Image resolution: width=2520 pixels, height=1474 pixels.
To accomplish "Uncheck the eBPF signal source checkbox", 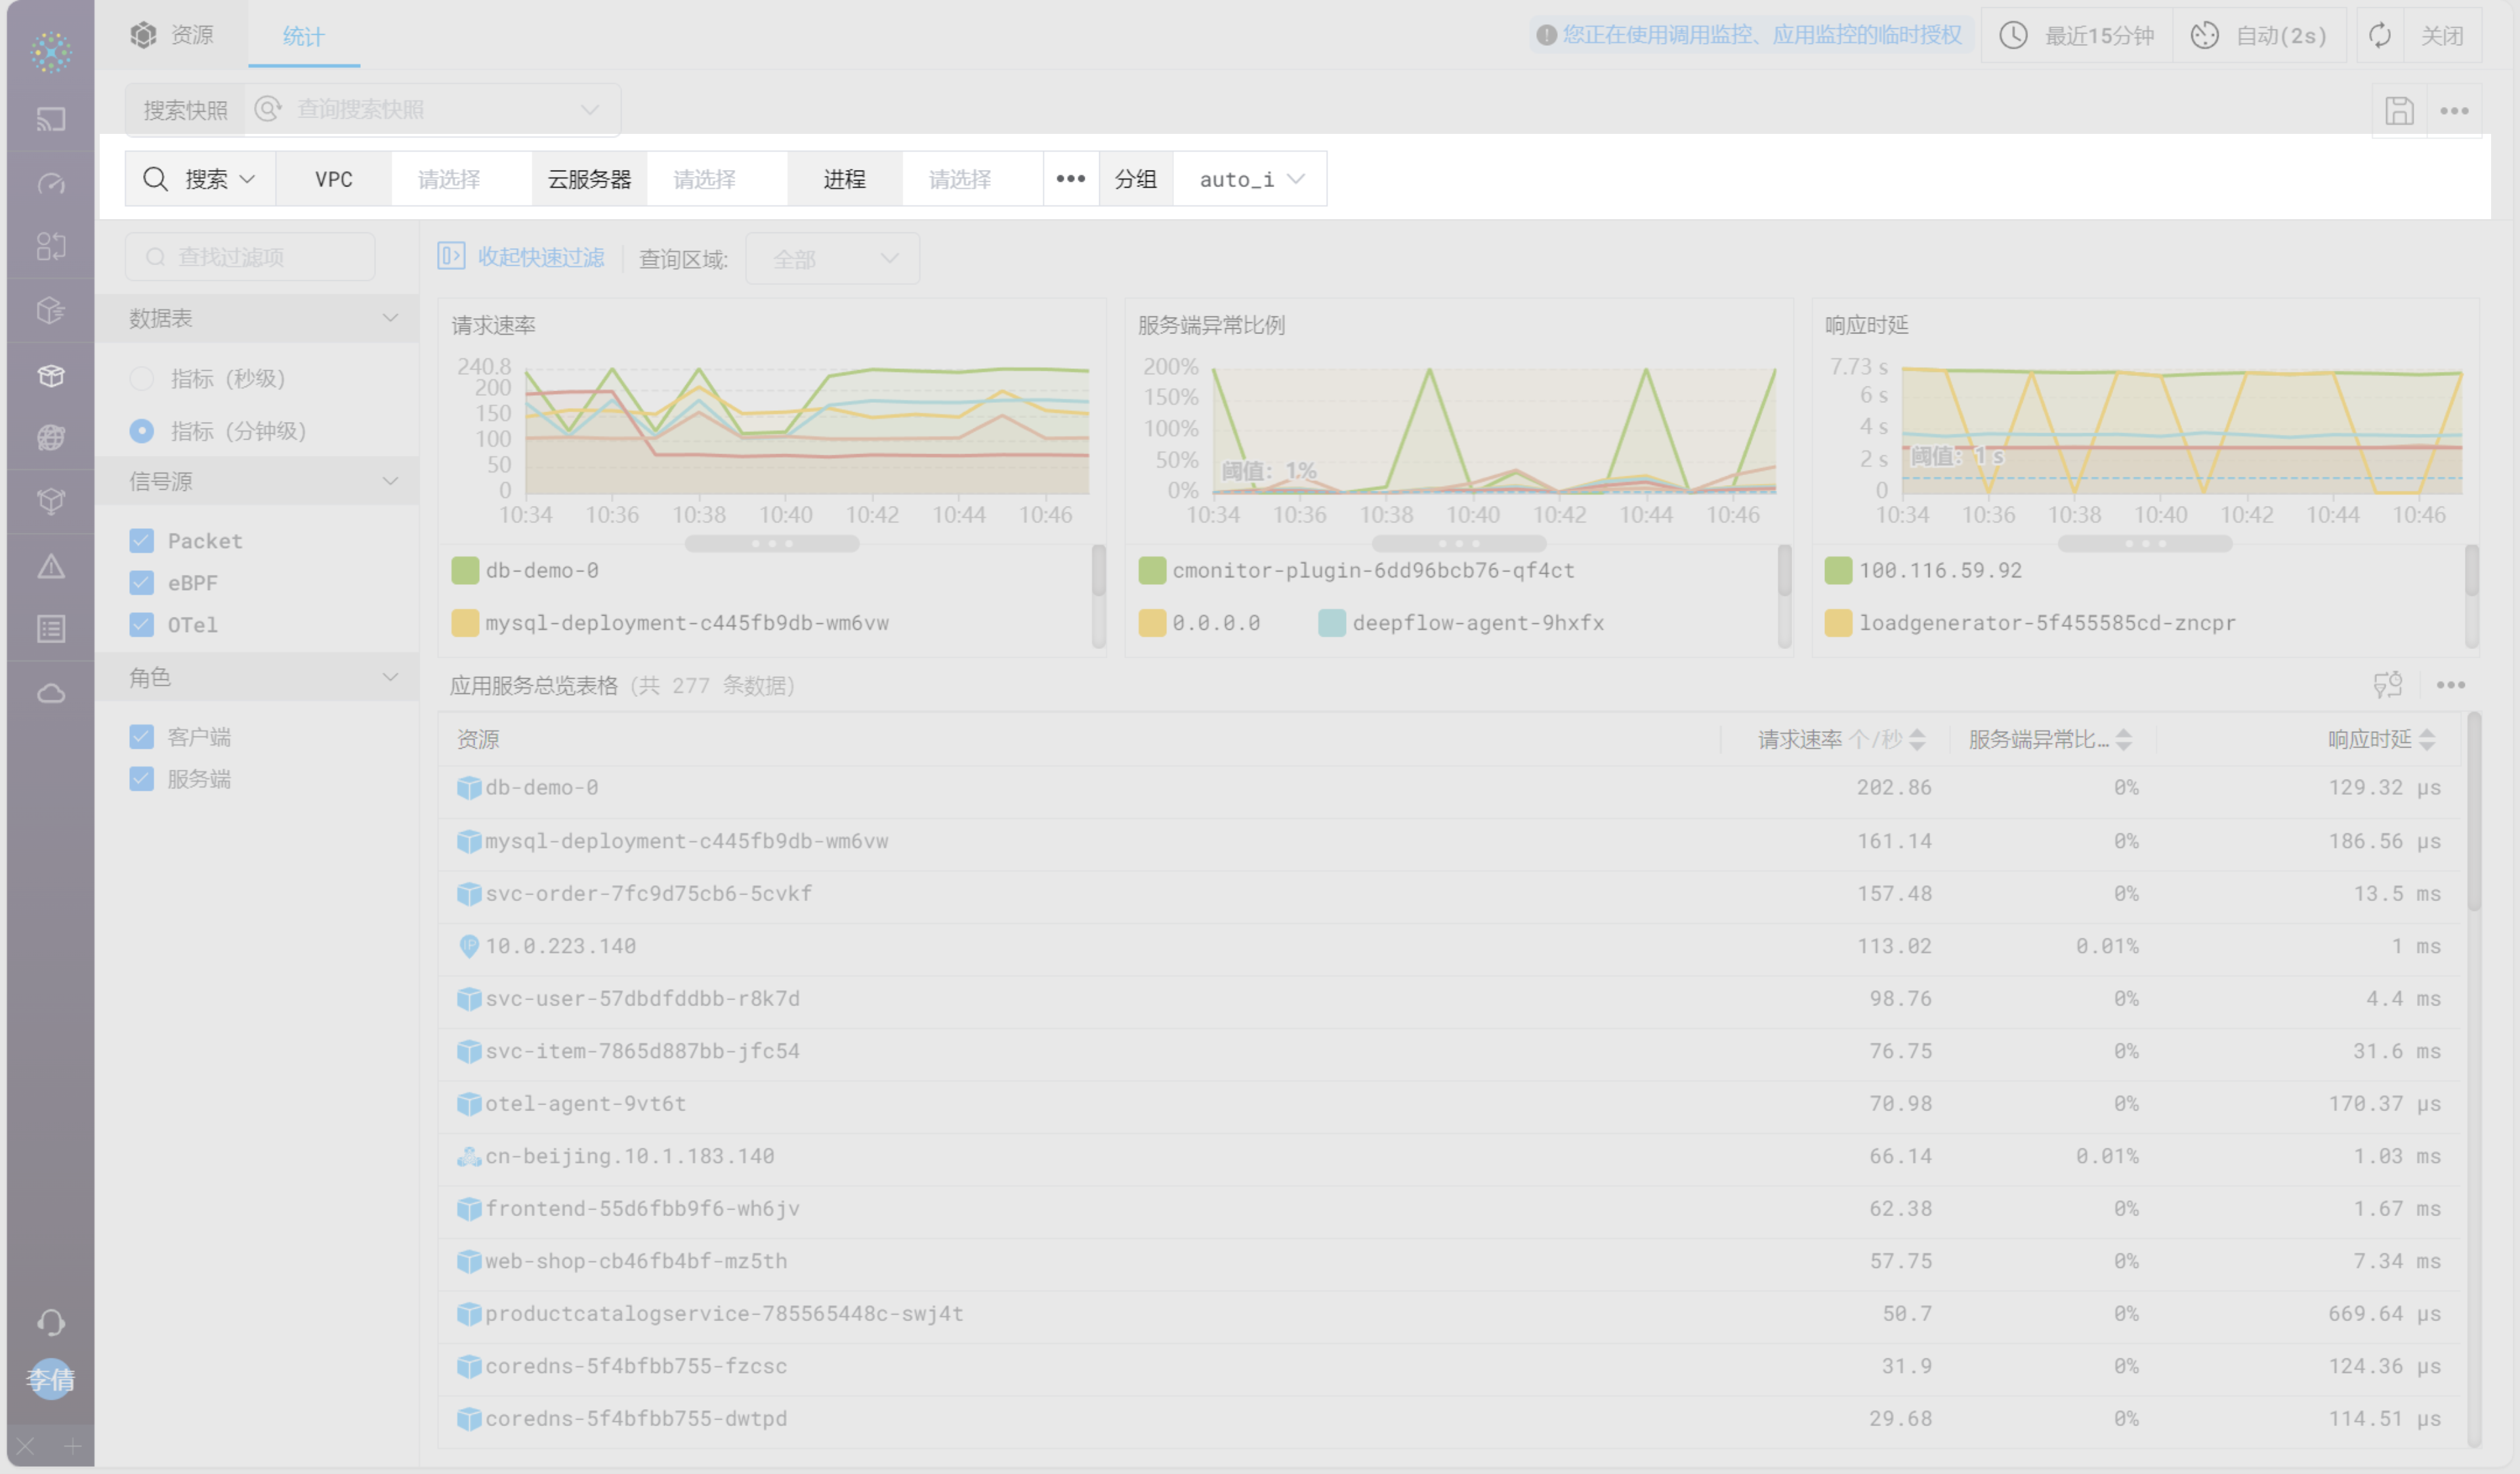I will pos(142,582).
